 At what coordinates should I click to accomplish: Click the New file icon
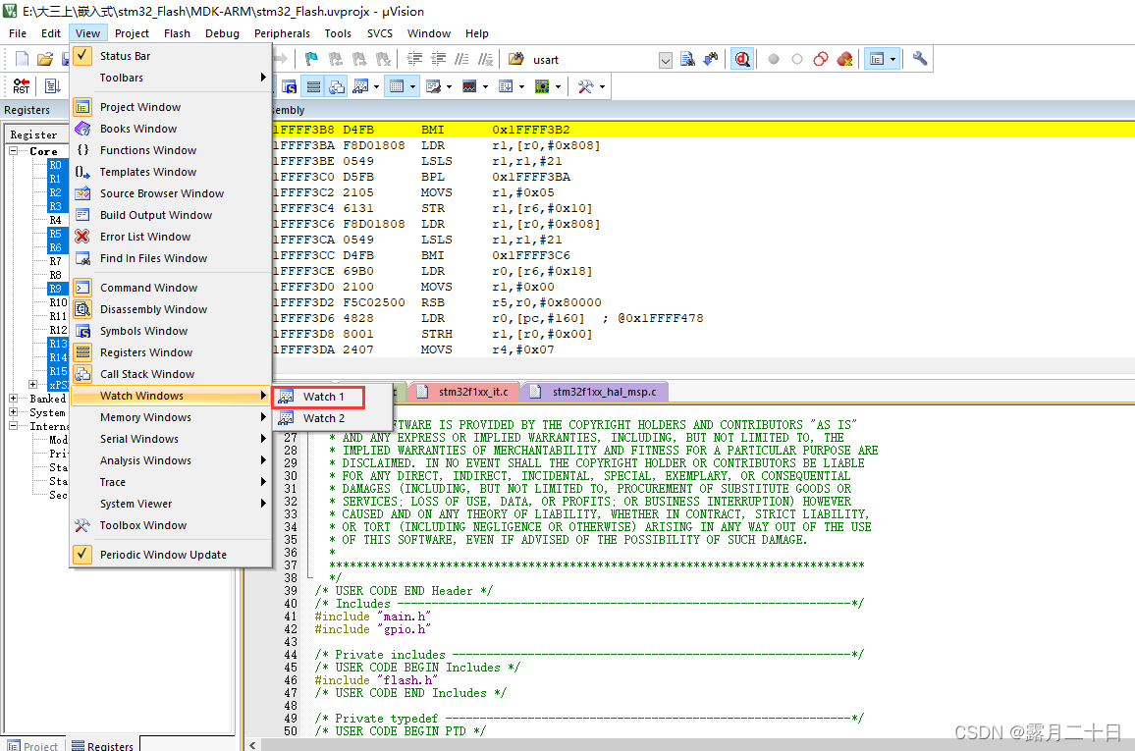pos(23,59)
